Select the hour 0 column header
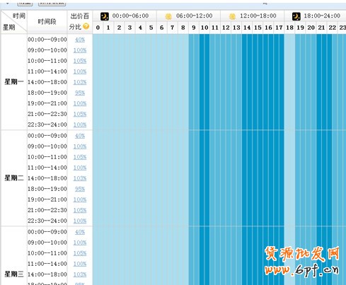Image resolution: width=346 pixels, height=285 pixels. click(x=98, y=28)
